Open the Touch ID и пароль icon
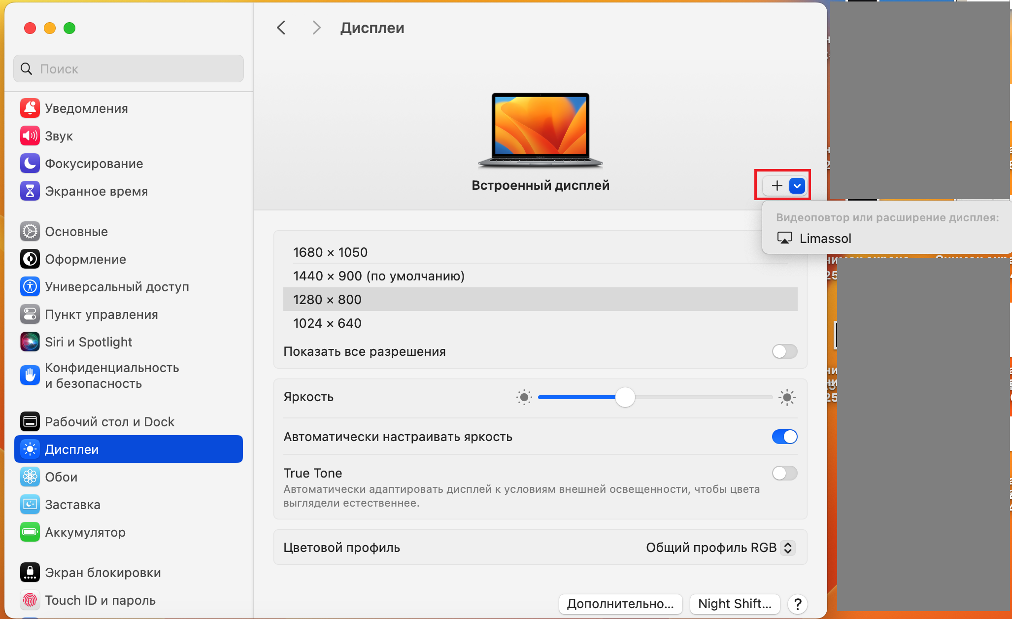Image resolution: width=1012 pixels, height=619 pixels. (x=30, y=600)
